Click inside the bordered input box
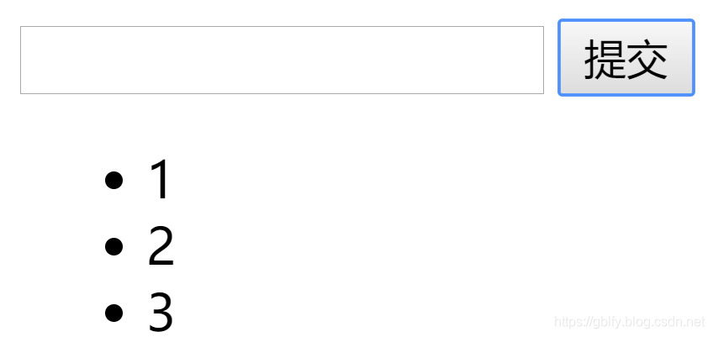 [x=282, y=60]
